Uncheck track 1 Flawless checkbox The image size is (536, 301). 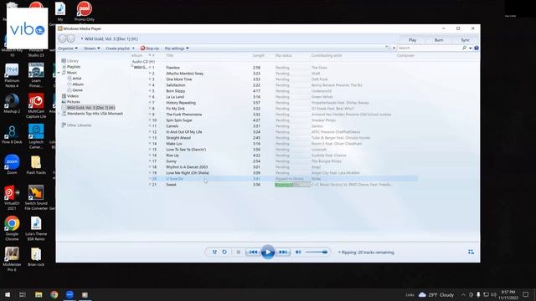(x=150, y=68)
